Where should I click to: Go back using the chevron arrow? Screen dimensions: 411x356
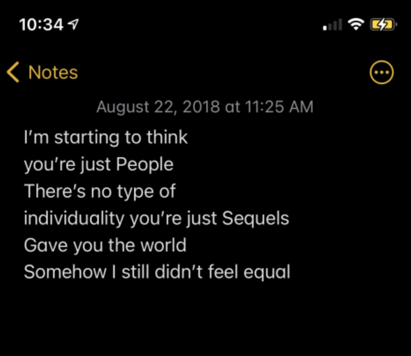(x=13, y=73)
